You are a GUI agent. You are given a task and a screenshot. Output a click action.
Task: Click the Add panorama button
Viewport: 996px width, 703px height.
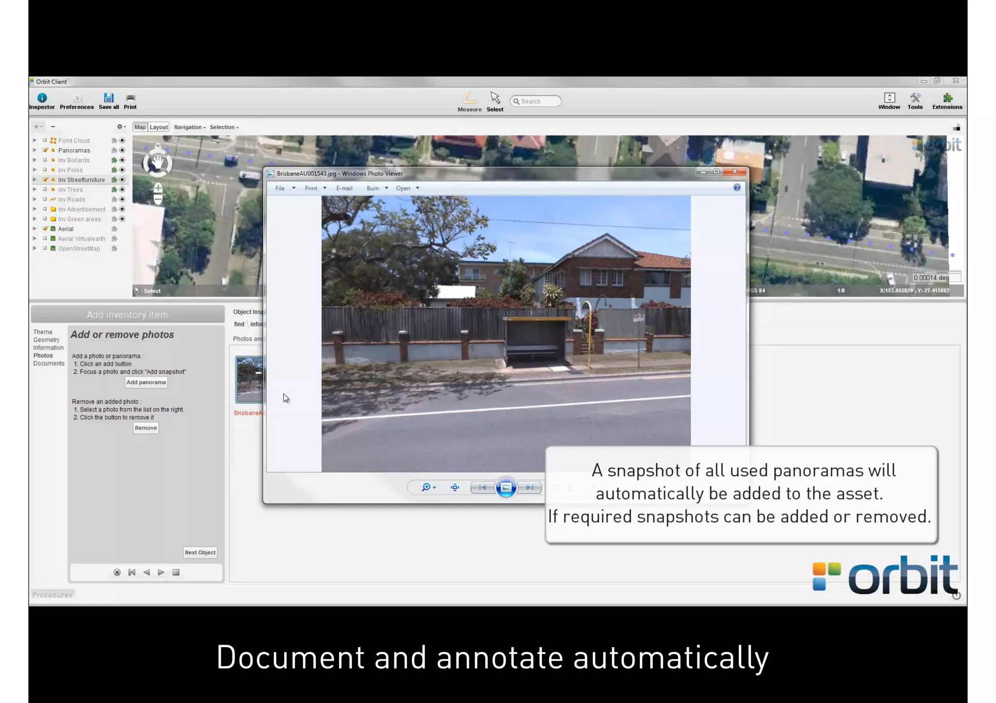[x=146, y=382]
